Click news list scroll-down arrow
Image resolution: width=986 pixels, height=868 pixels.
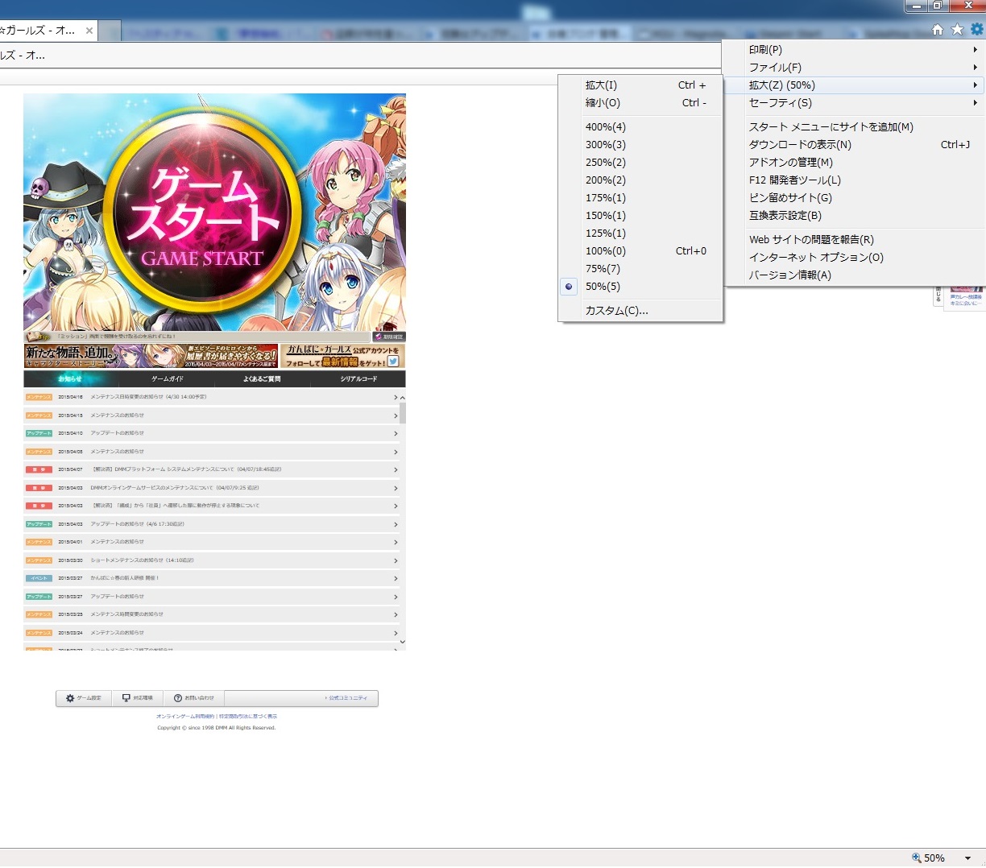[403, 643]
